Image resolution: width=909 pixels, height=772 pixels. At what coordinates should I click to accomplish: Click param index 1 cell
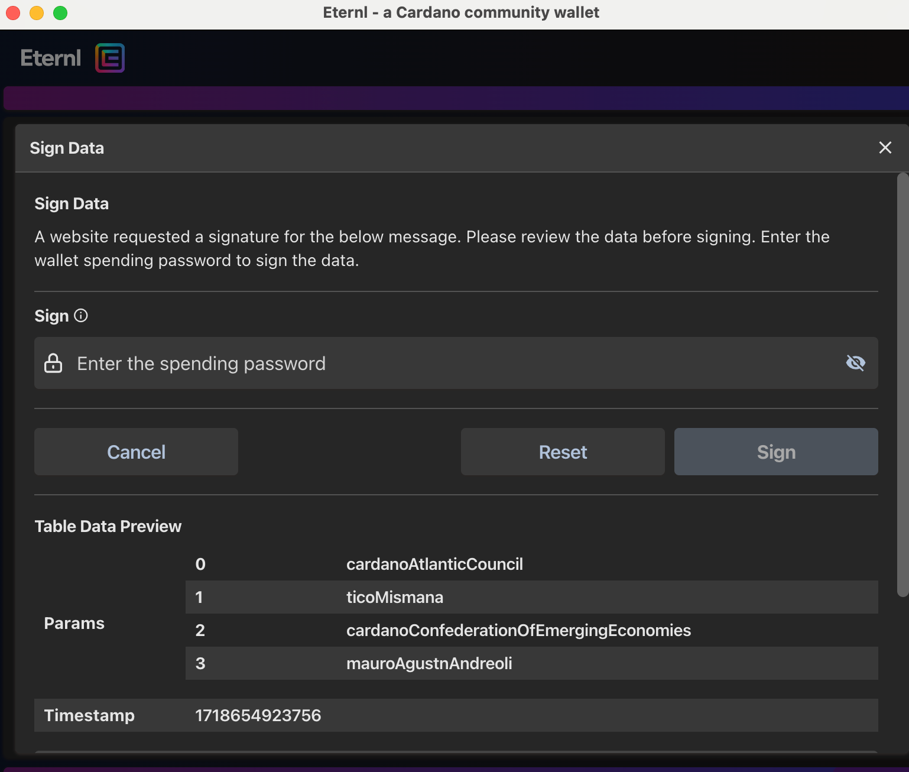[x=199, y=597]
